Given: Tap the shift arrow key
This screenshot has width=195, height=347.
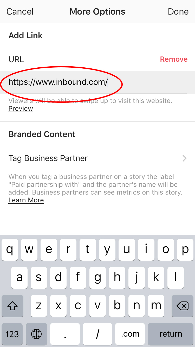Looking at the screenshot, I should (x=12, y=306).
